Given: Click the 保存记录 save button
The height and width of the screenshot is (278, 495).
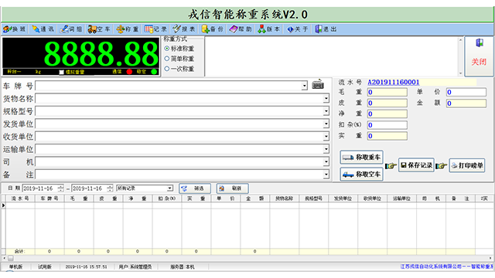Looking at the screenshot, I should click(416, 165).
